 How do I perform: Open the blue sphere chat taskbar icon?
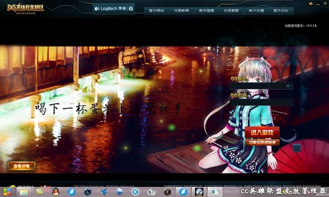(119, 192)
